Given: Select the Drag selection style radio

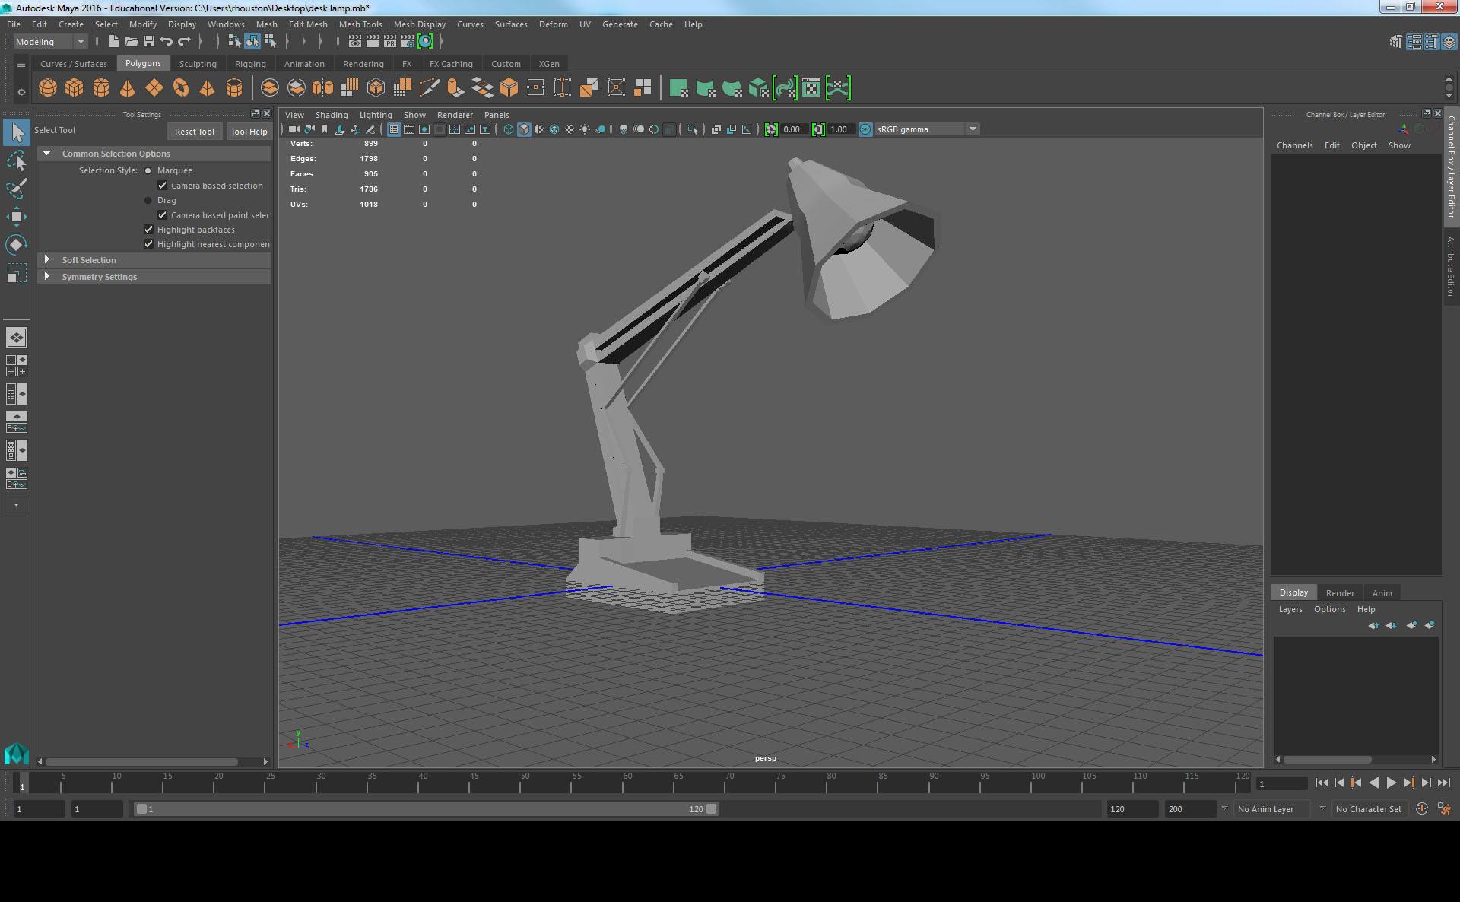Looking at the screenshot, I should point(148,200).
